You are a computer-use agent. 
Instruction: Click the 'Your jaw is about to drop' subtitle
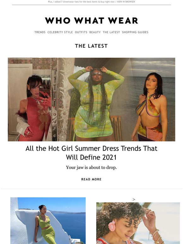pos(91,168)
